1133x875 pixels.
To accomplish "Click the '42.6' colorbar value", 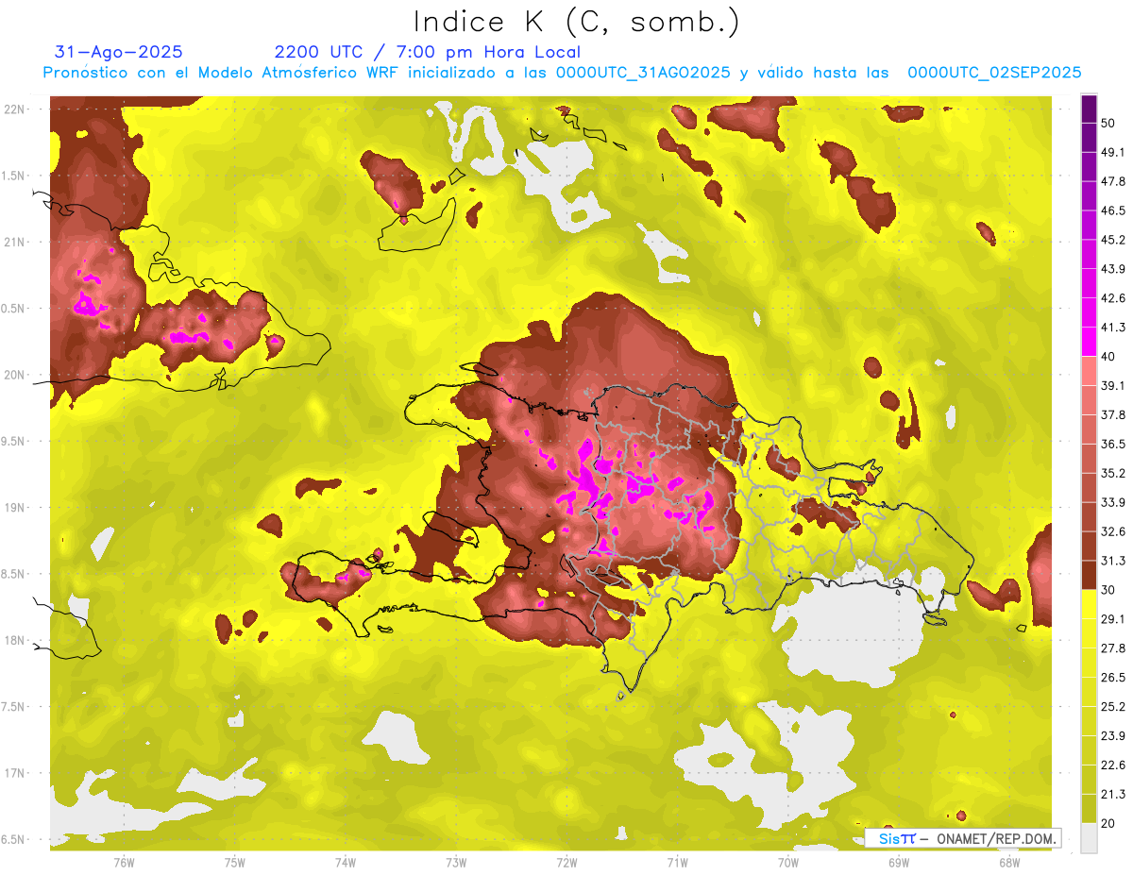I will click(x=1112, y=298).
